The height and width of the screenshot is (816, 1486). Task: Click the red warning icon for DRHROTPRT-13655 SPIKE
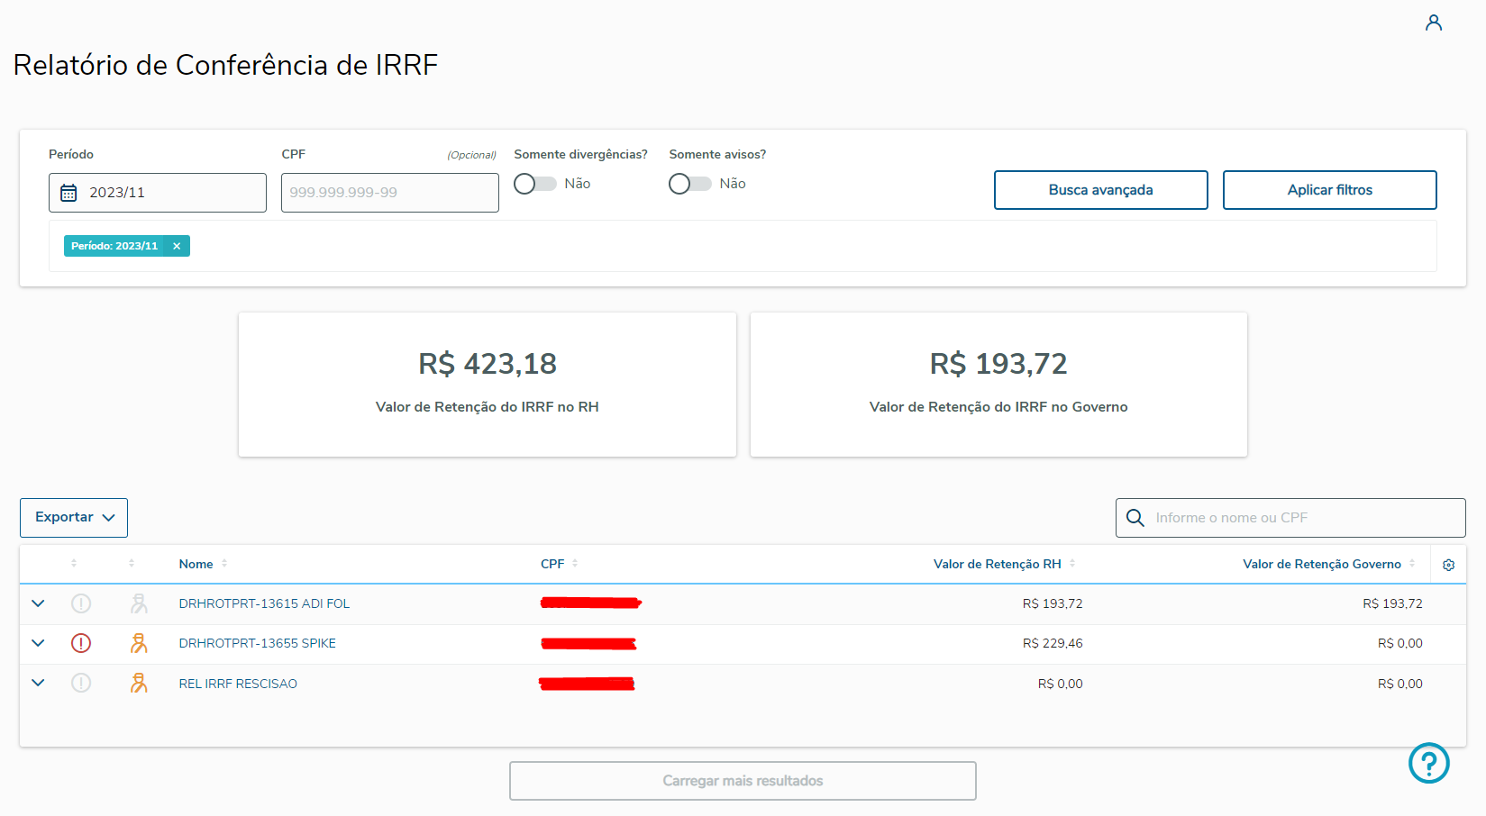[x=81, y=643]
